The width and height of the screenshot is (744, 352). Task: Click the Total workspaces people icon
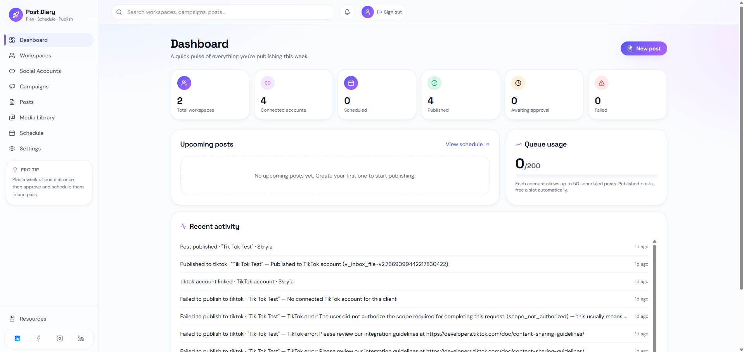(184, 83)
